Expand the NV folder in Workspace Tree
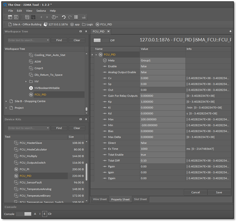237x222 pixels. [x=26, y=81]
